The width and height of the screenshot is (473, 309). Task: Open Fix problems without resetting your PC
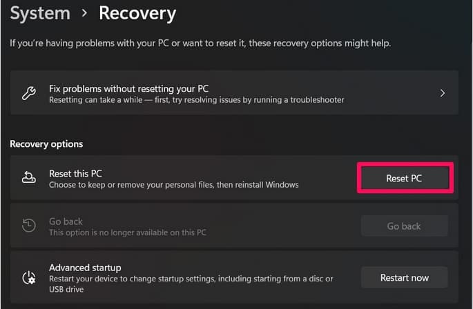tap(234, 93)
